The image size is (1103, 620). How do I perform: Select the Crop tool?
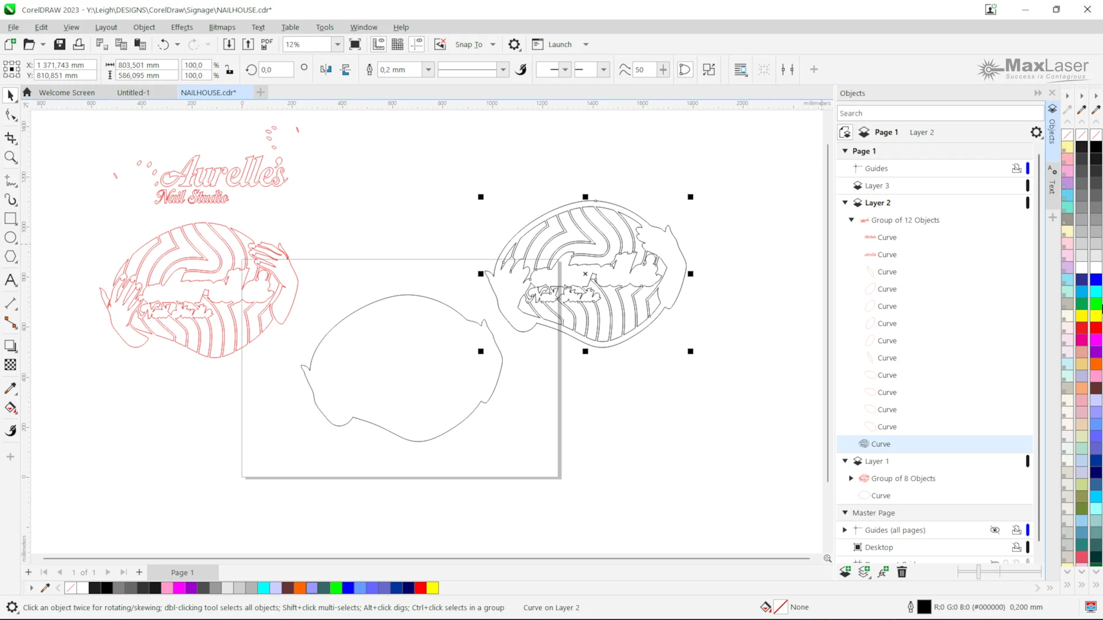[x=10, y=138]
